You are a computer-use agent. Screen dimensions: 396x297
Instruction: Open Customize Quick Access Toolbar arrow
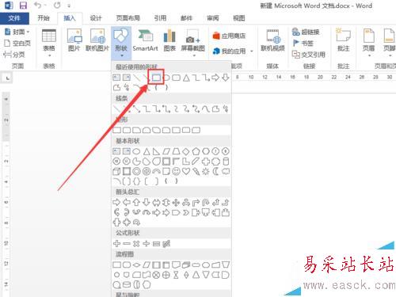click(69, 6)
